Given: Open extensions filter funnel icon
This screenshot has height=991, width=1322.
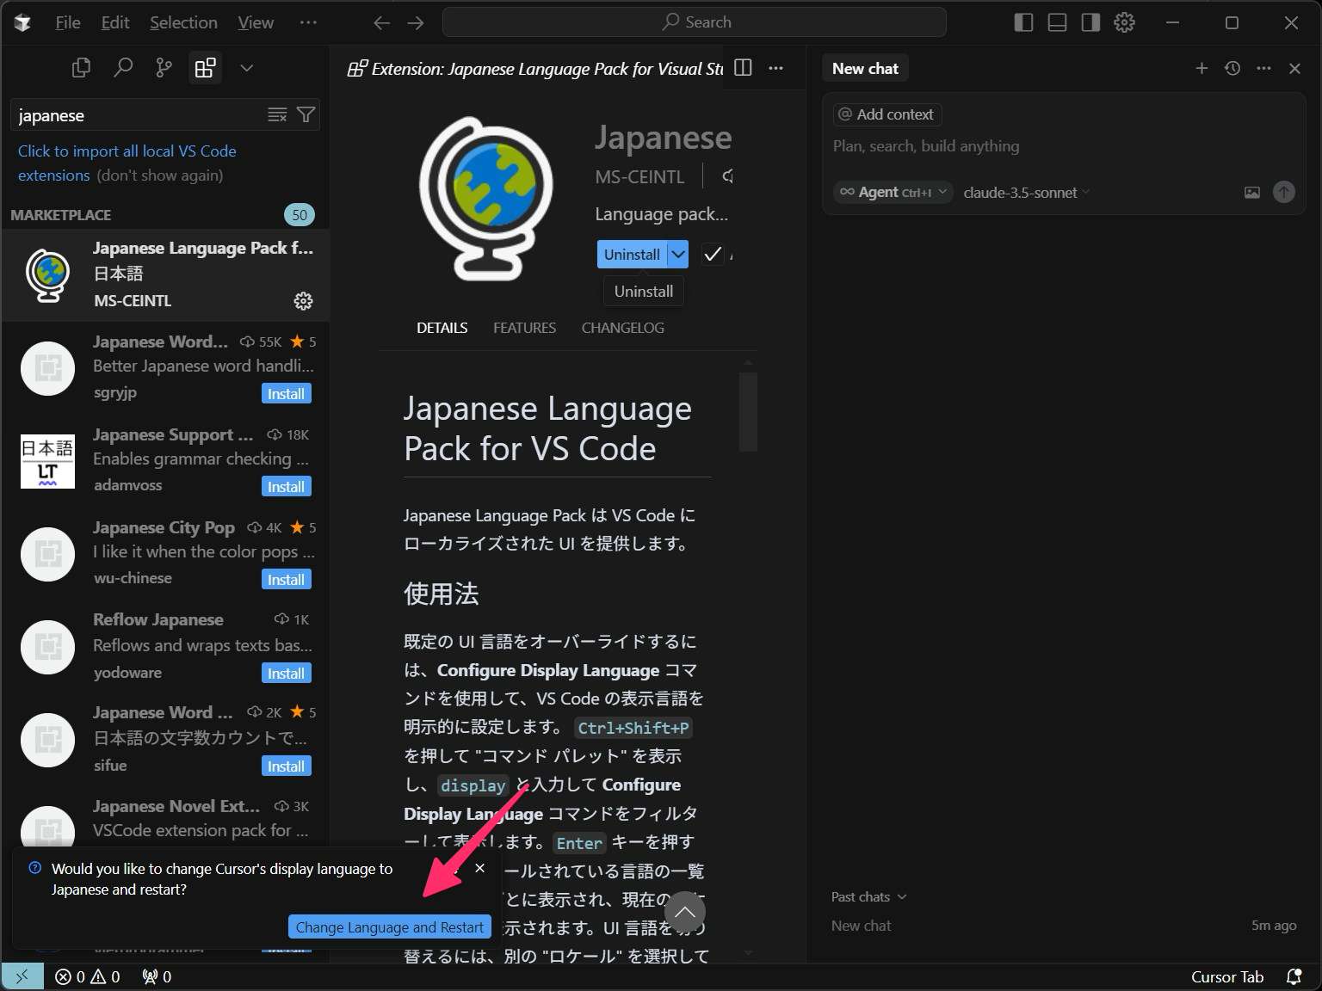Looking at the screenshot, I should [306, 115].
